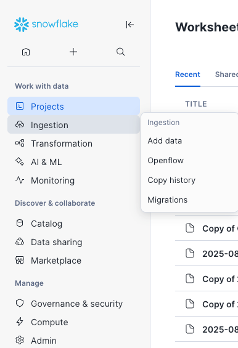This screenshot has width=238, height=348.
Task: Expand the Ingestion sidebar menu
Action: [x=73, y=125]
